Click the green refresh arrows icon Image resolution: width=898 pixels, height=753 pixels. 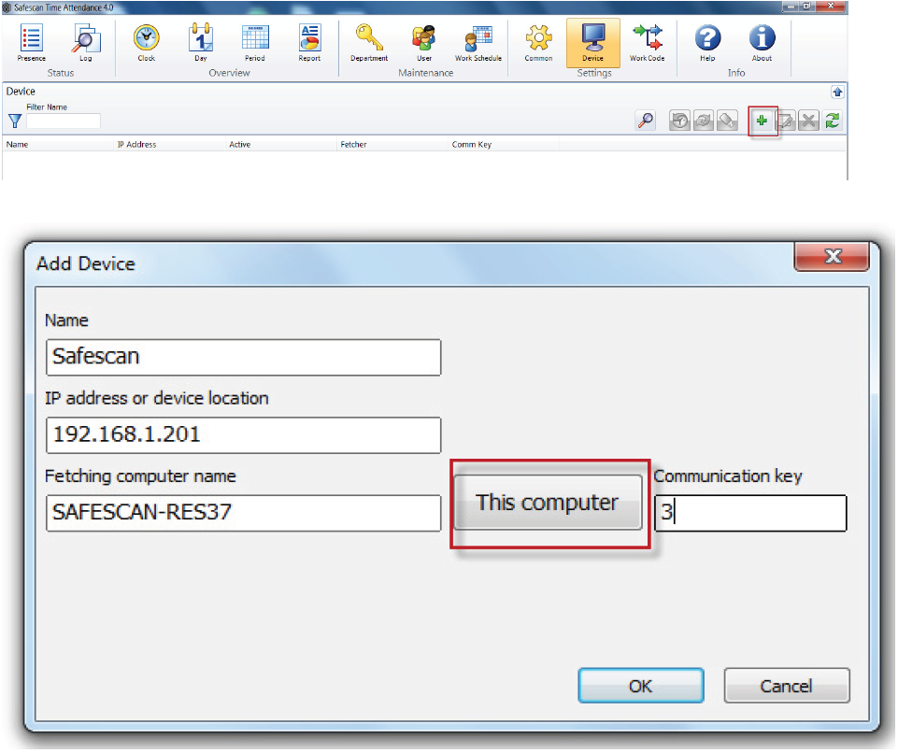833,121
